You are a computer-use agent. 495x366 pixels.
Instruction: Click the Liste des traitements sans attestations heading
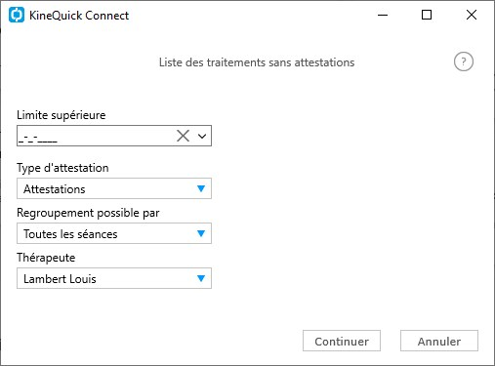[257, 62]
